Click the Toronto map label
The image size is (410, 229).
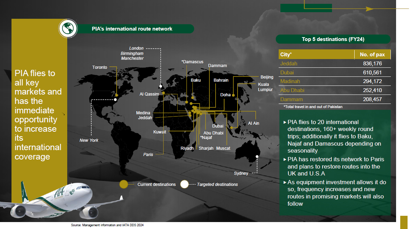click(x=100, y=67)
